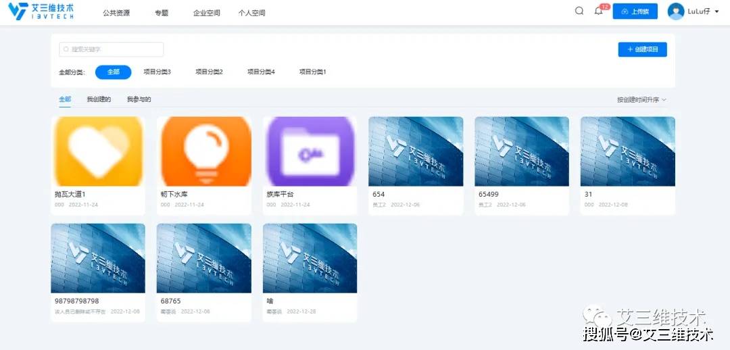Click the 该人员已删除或不存在 creator text
The image size is (730, 350).
click(80, 311)
